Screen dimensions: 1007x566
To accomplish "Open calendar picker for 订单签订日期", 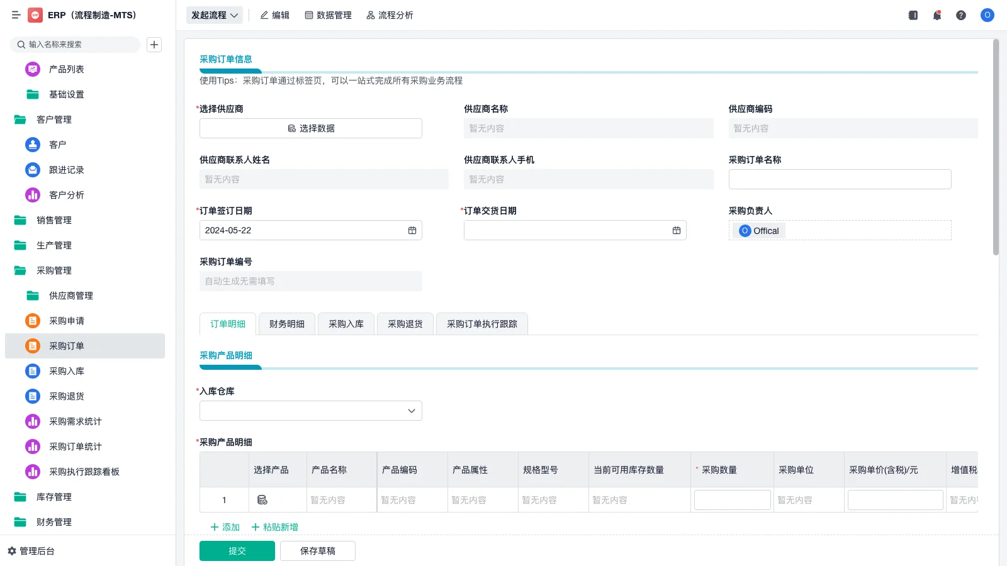I will (412, 230).
